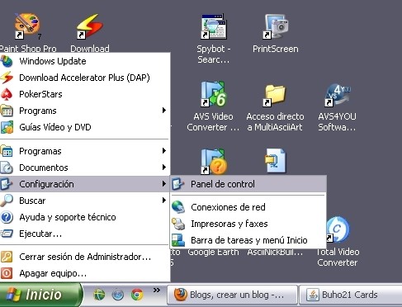Expand the Documentos submenu arrow

(x=164, y=168)
